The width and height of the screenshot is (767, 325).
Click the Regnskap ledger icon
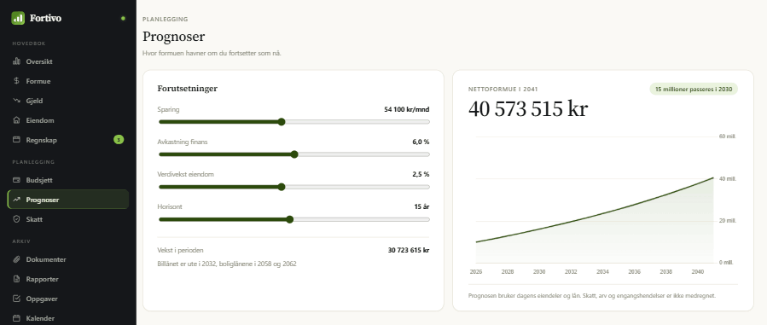(16, 140)
